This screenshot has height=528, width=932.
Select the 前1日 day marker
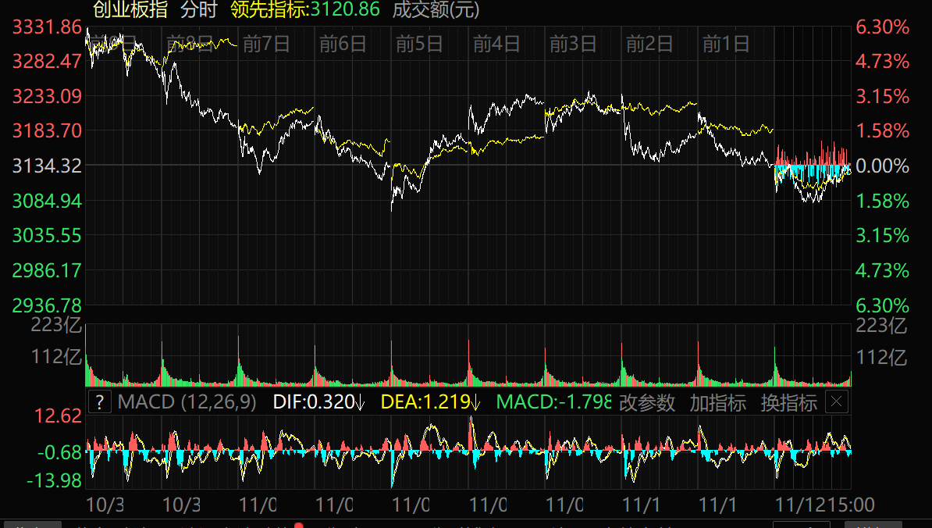[726, 44]
